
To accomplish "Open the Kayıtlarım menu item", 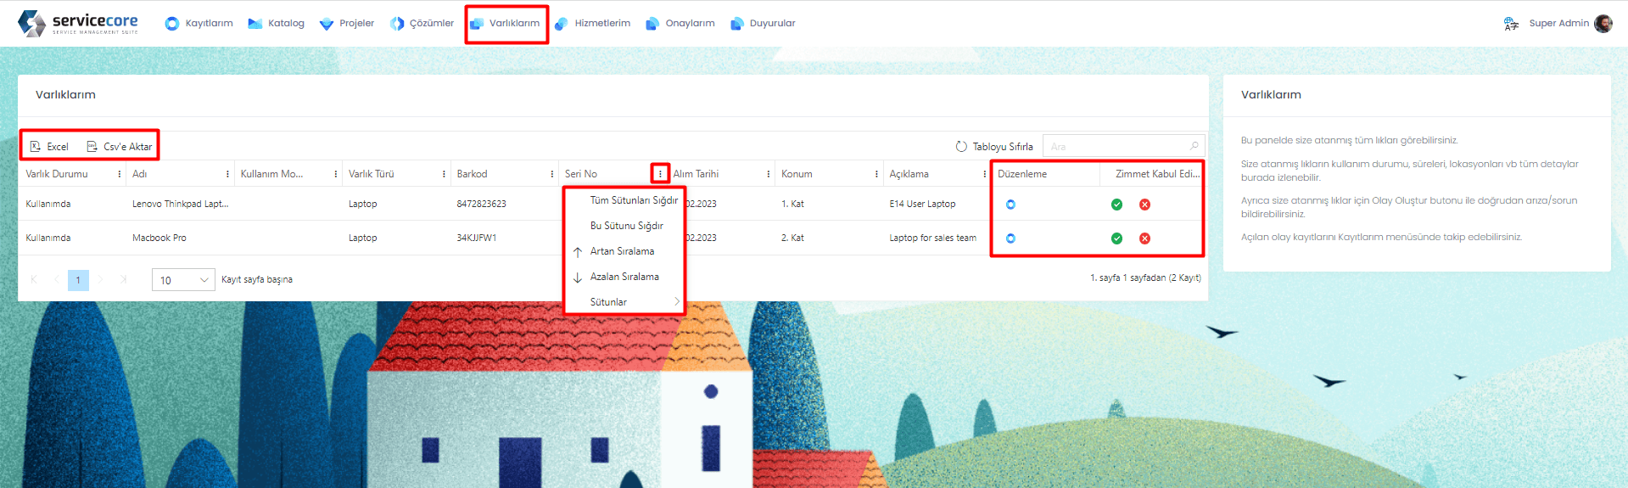I will click(x=199, y=24).
